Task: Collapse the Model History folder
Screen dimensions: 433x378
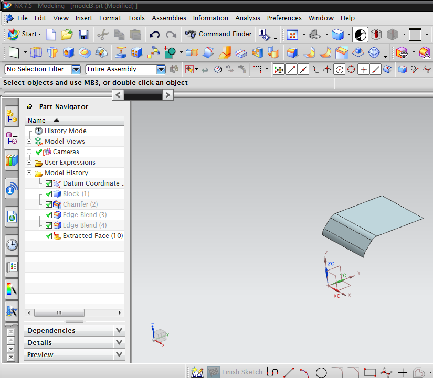Action: tap(30, 172)
